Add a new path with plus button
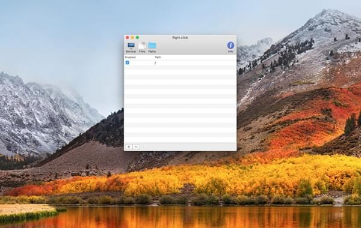 [129, 147]
